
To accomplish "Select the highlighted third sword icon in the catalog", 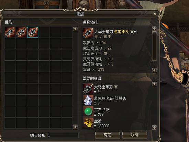I will (33, 32).
